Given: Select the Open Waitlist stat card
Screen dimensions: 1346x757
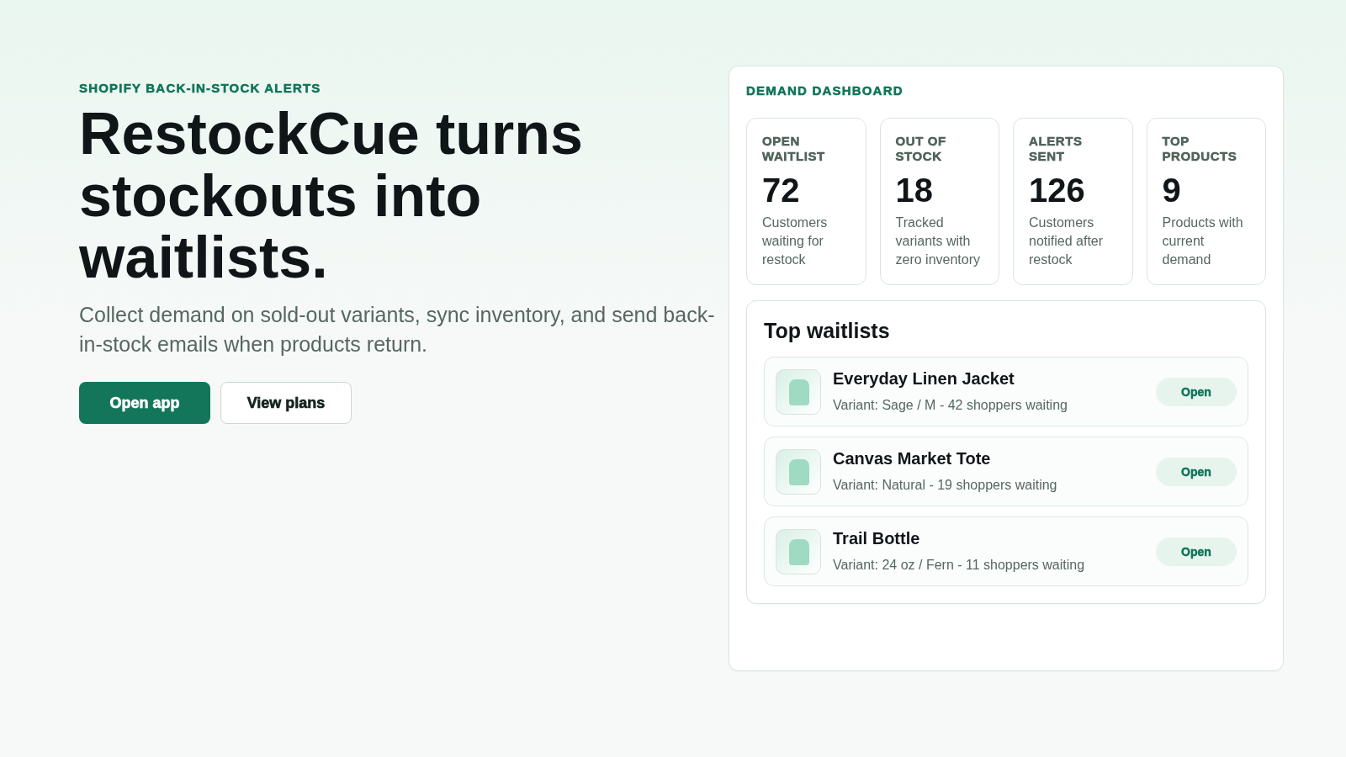Looking at the screenshot, I should 806,201.
